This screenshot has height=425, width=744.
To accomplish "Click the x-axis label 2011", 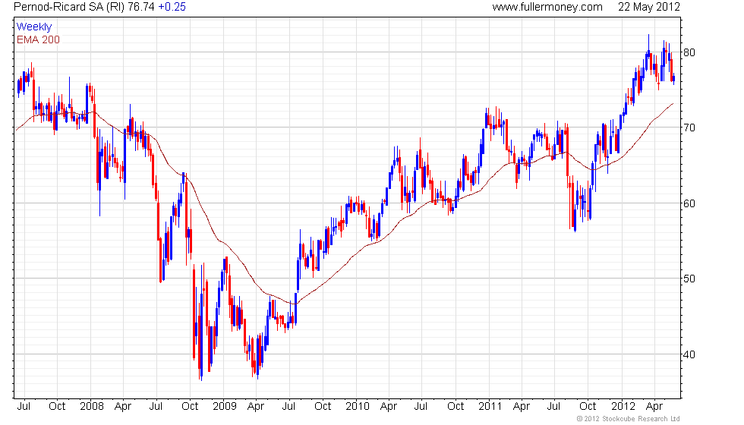I will [x=490, y=407].
